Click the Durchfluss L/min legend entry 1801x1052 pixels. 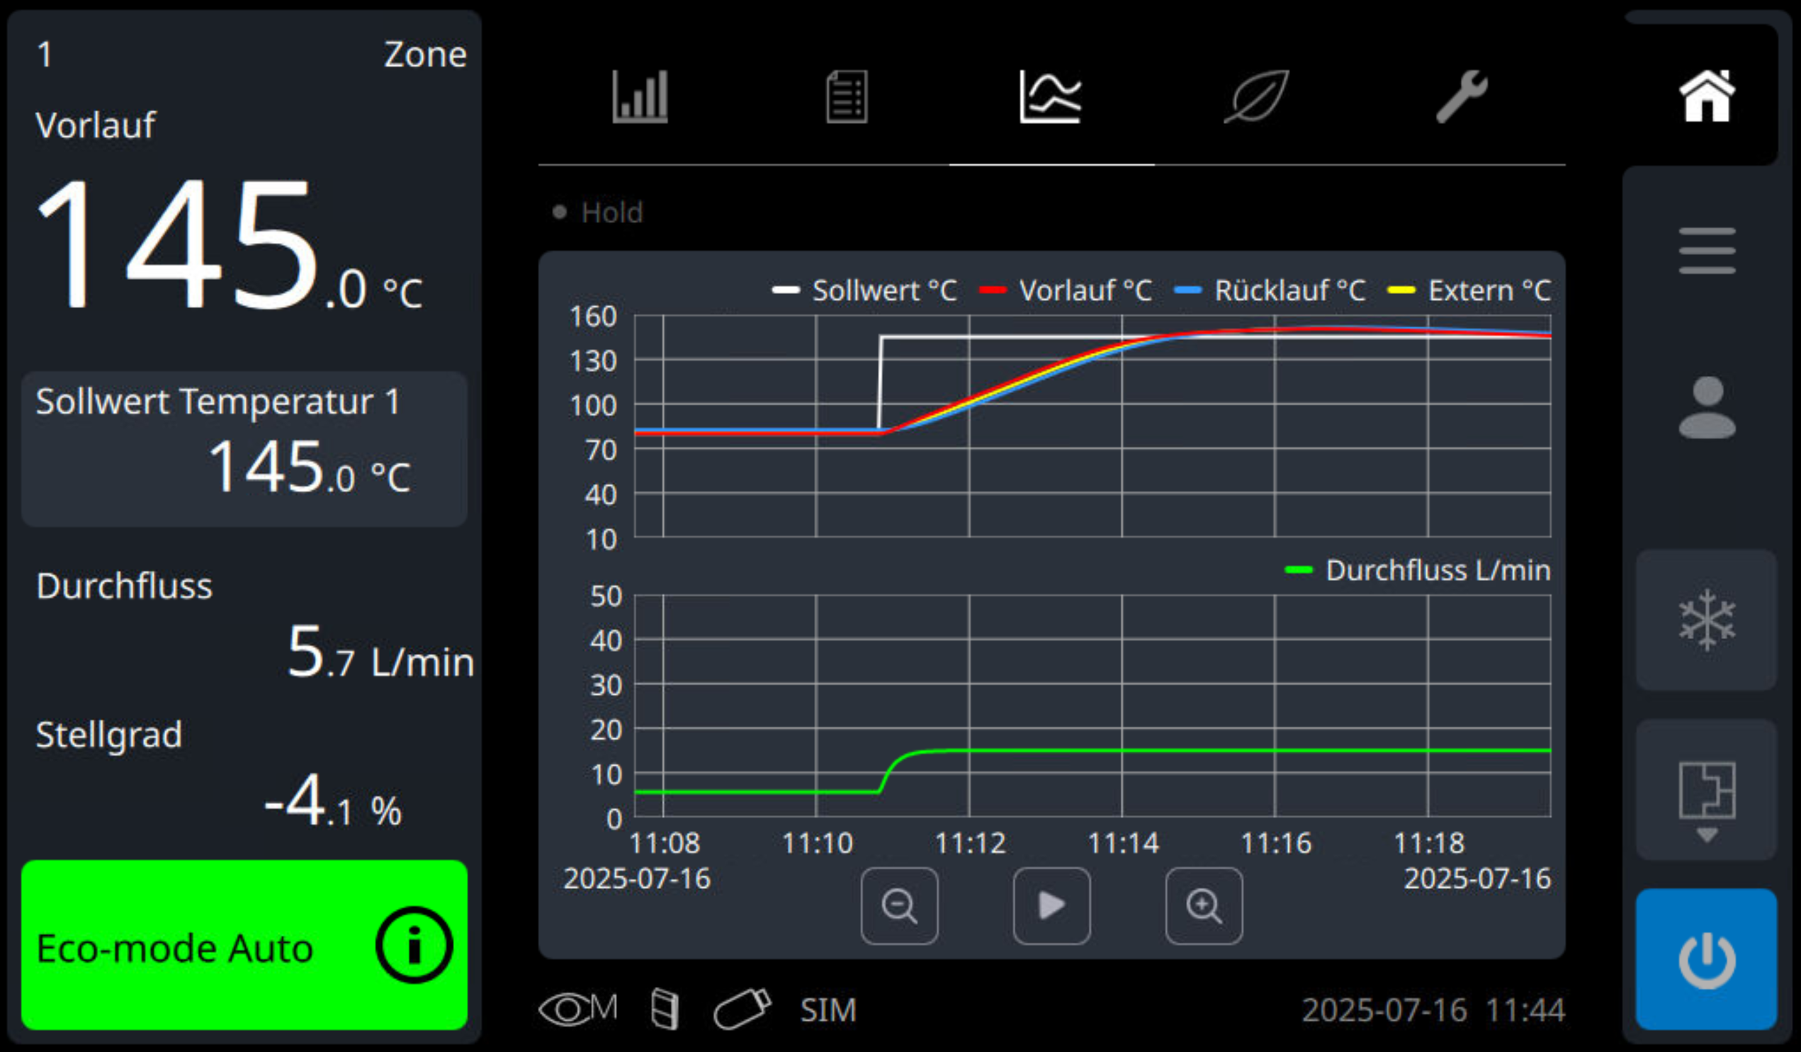(1418, 570)
